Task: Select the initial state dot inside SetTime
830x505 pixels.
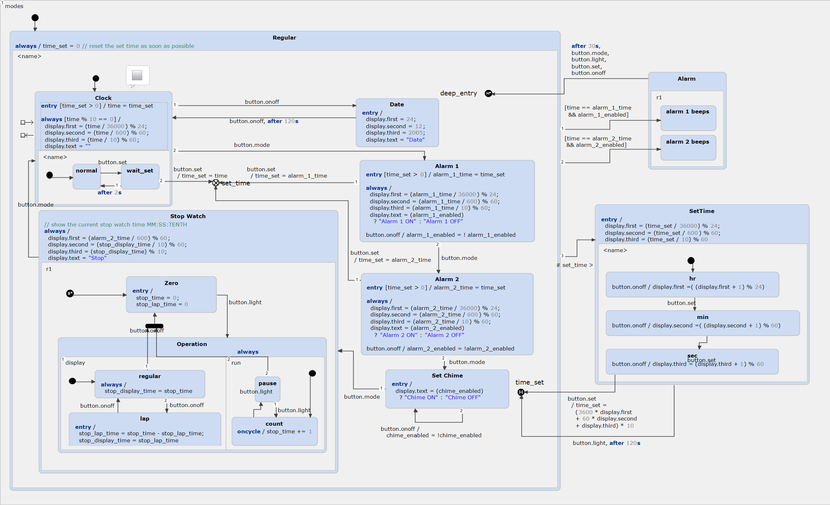Action: click(691, 261)
